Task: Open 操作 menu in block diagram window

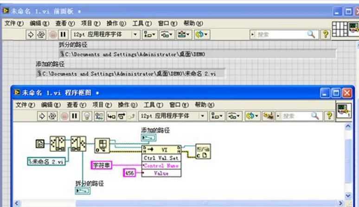Action: tap(127, 105)
